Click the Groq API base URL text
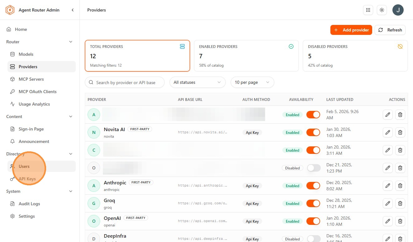Image resolution: width=413 pixels, height=242 pixels. (x=203, y=203)
